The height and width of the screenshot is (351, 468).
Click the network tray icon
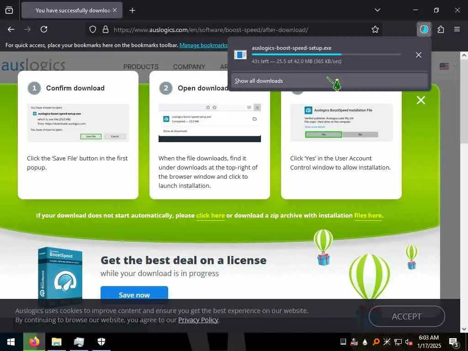point(398,342)
